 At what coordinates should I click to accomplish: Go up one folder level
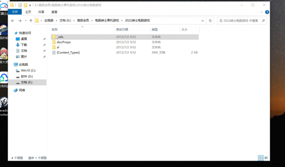(31, 21)
